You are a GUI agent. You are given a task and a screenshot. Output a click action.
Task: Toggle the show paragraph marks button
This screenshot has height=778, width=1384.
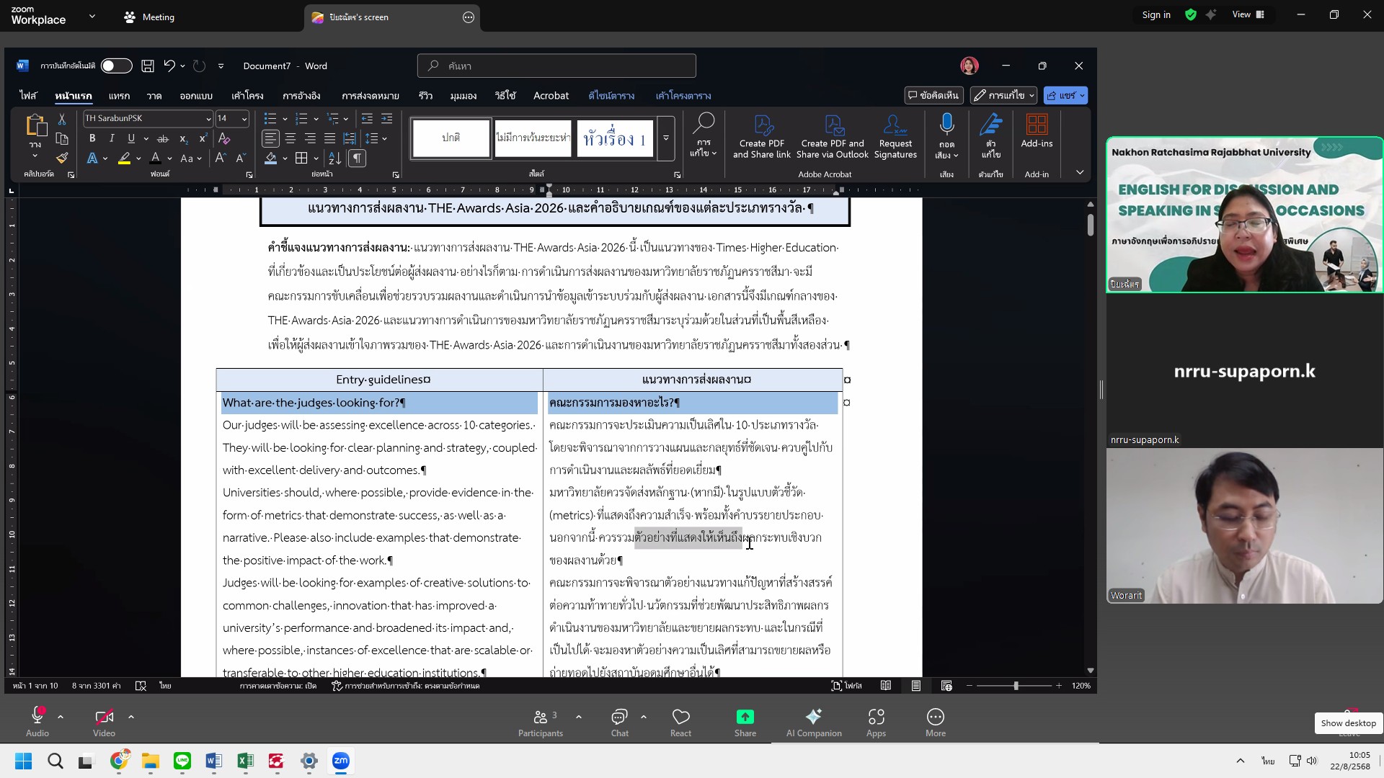pos(358,158)
